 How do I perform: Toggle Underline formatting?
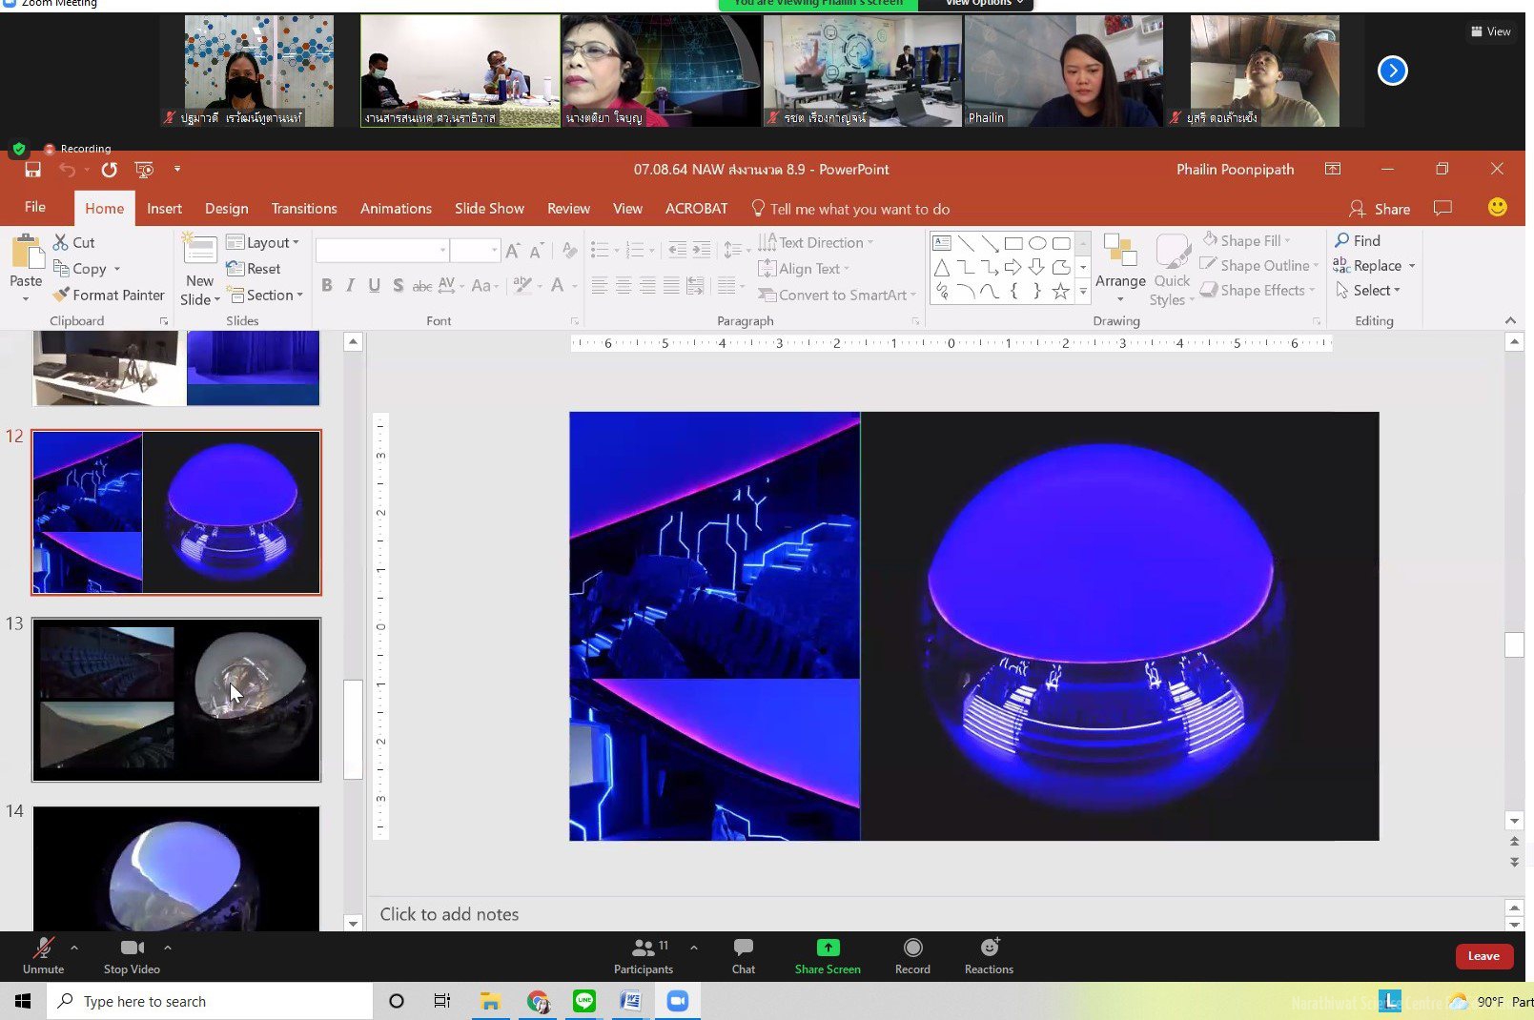(x=374, y=285)
